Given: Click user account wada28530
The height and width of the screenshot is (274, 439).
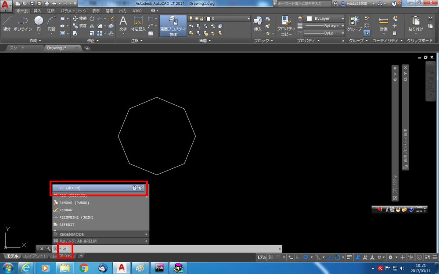Looking at the screenshot, I should click(357, 4).
